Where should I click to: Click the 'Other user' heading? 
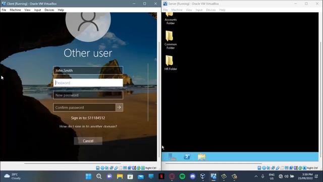(x=88, y=53)
